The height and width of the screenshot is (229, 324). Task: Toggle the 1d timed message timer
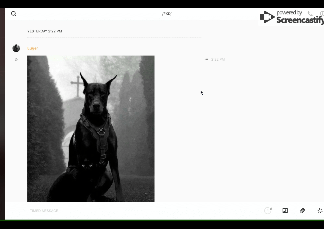click(268, 211)
